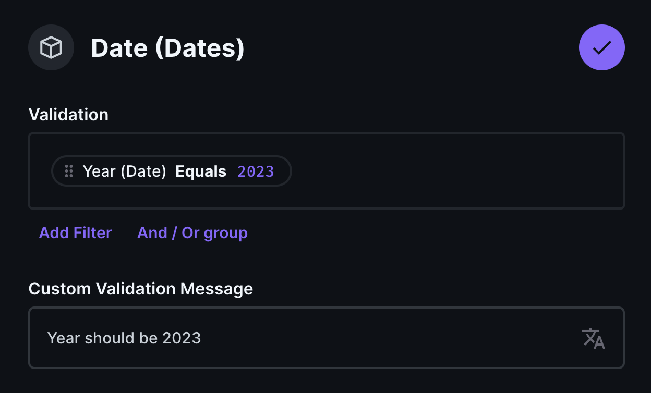Click the Validation section heading
Viewport: 651px width, 393px height.
68,114
